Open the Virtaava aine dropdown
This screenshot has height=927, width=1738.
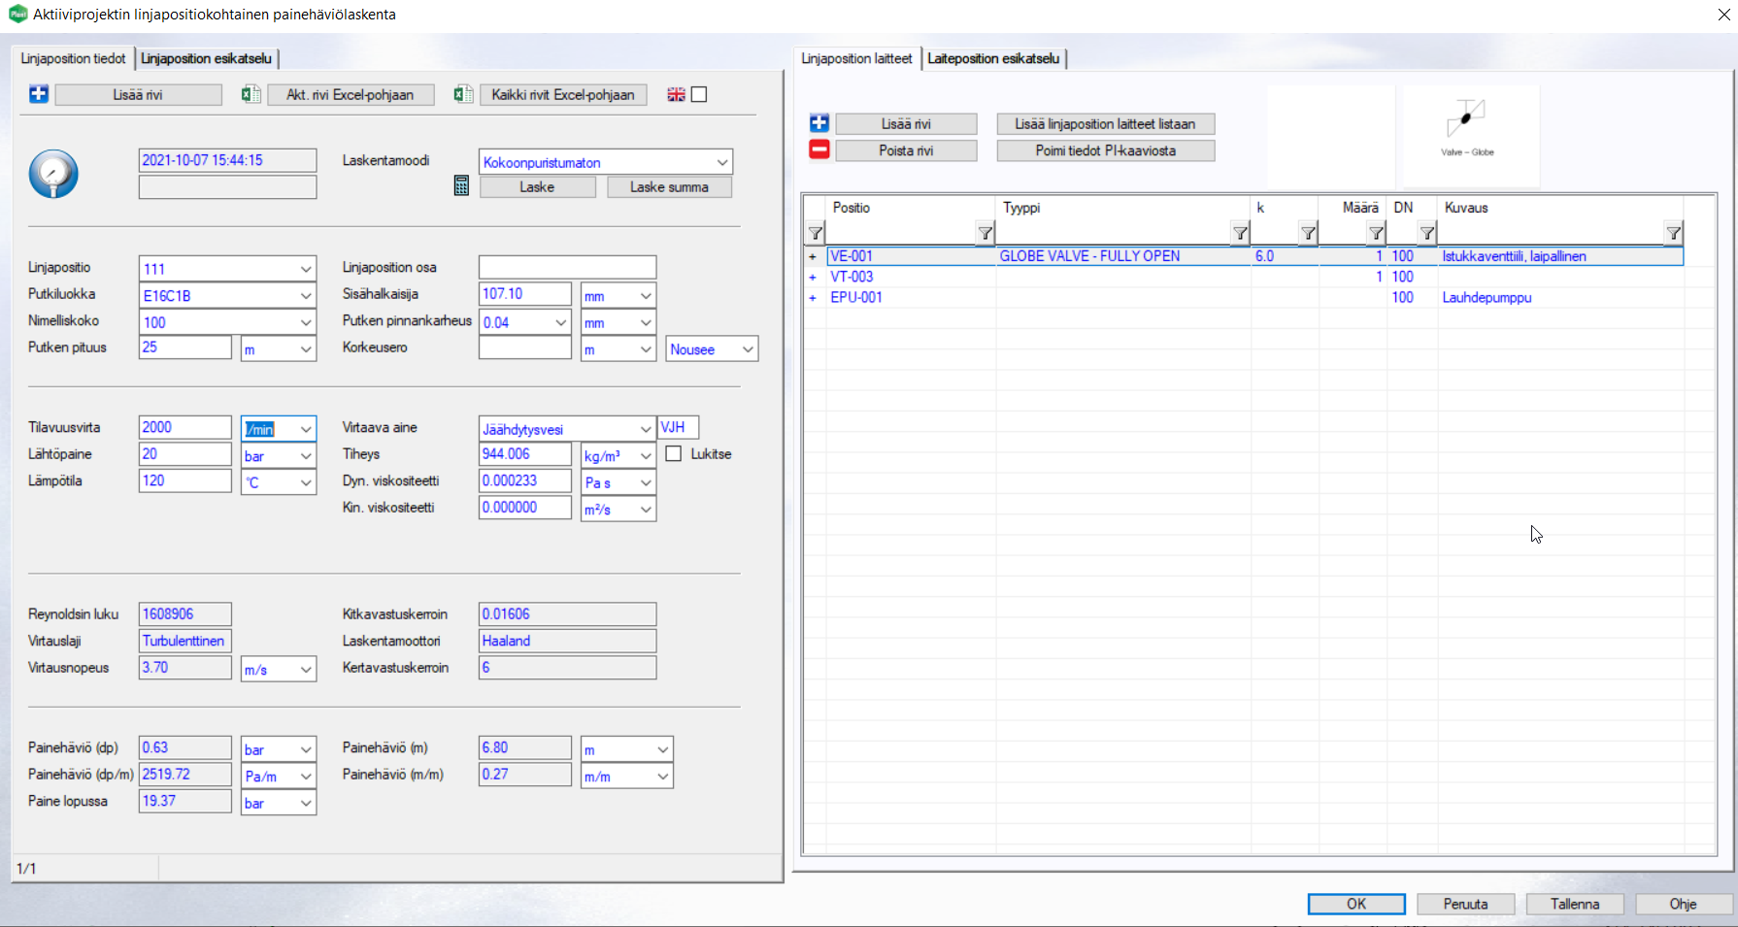[645, 429]
